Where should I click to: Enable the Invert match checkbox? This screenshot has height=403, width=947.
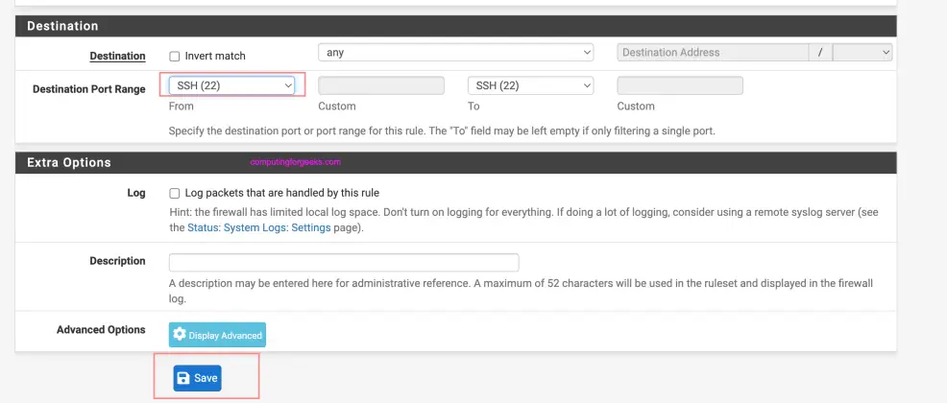pos(175,56)
